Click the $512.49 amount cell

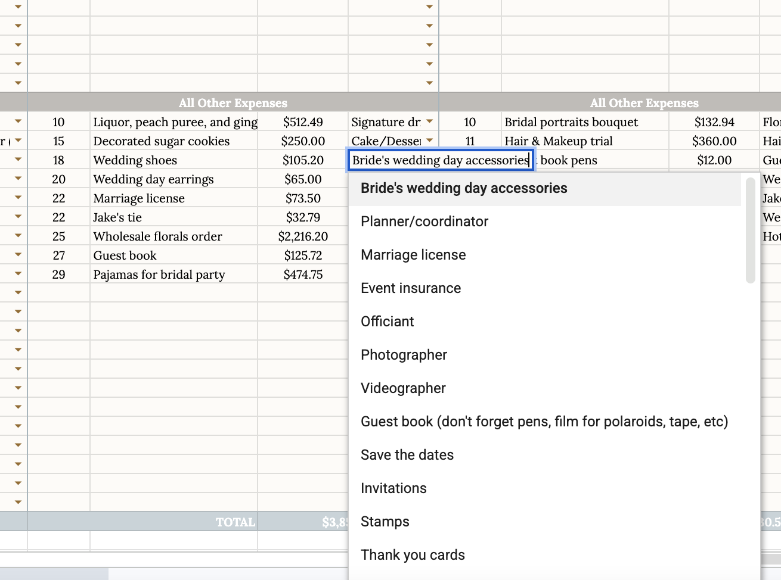coord(303,122)
